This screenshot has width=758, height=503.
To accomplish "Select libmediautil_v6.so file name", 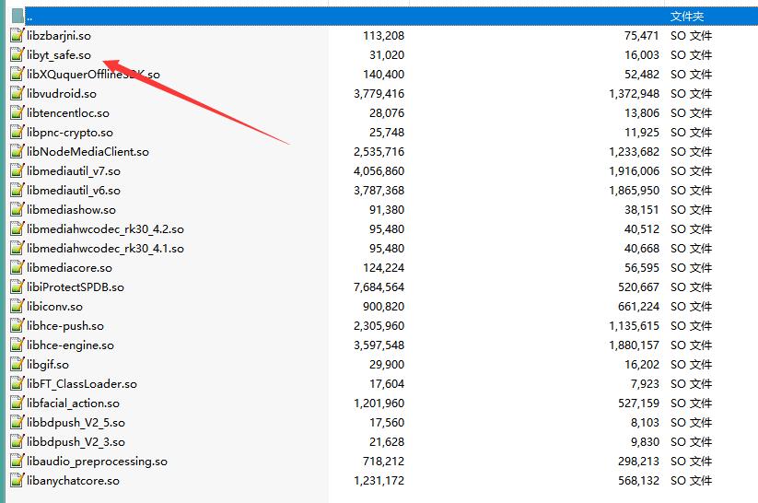I will click(74, 191).
